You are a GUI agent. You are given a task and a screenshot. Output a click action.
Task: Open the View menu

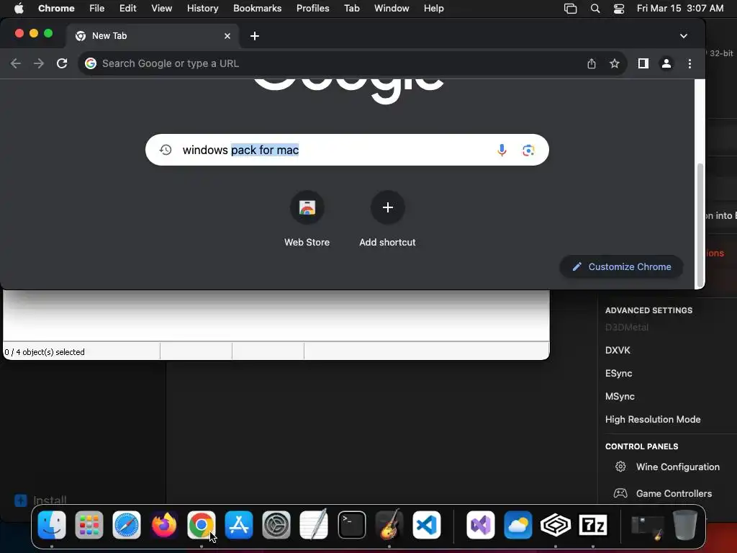coord(162,9)
